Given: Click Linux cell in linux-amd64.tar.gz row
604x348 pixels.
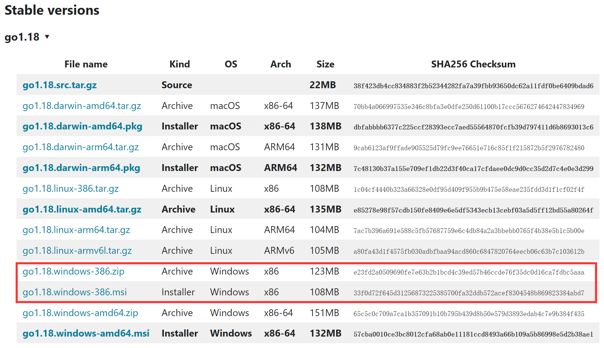Looking at the screenshot, I should [x=222, y=209].
